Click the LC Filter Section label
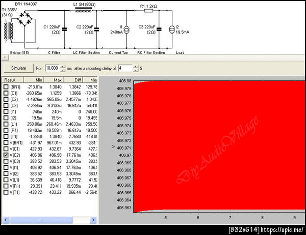Image resolution: width=306 pixels, height=235 pixels. pyautogui.click(x=87, y=52)
